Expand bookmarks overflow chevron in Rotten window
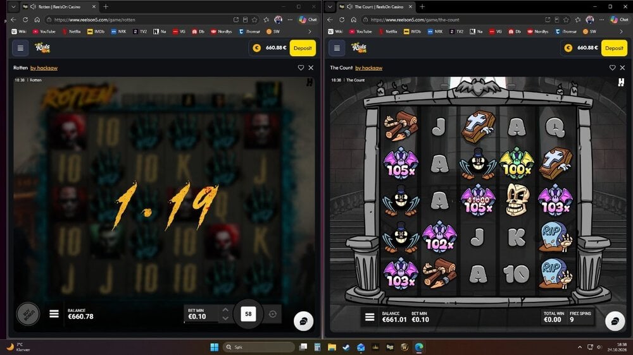The height and width of the screenshot is (355, 633). tap(310, 32)
